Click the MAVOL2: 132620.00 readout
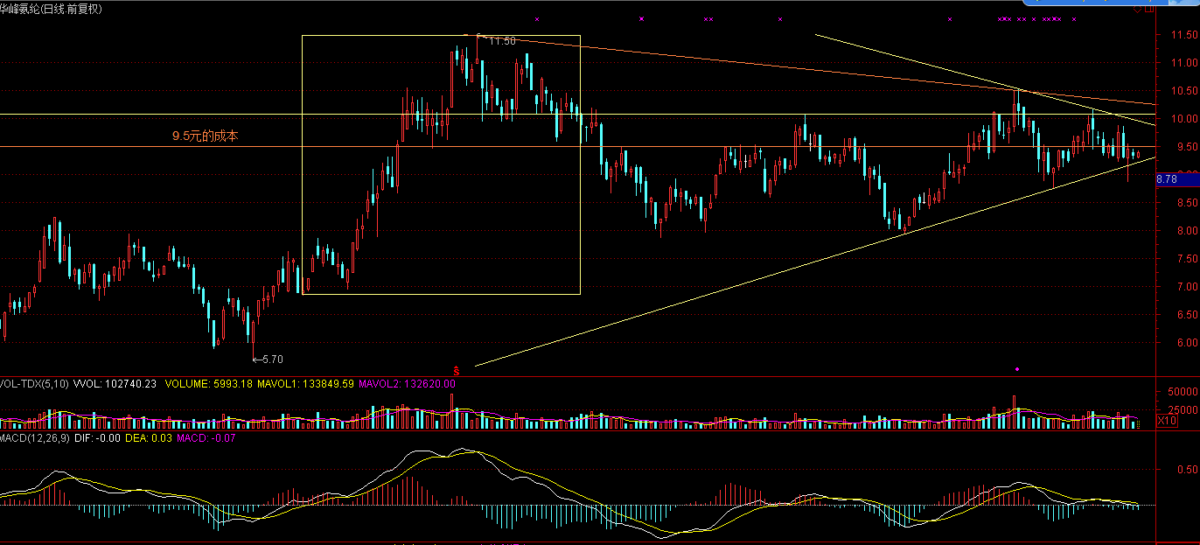 pos(407,383)
